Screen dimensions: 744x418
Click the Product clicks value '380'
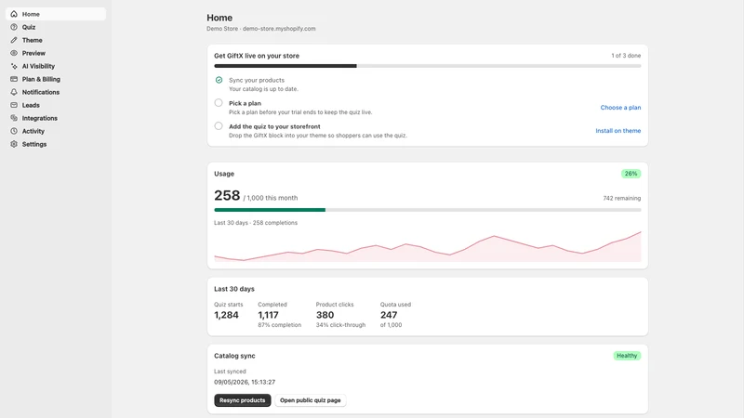[325, 315]
